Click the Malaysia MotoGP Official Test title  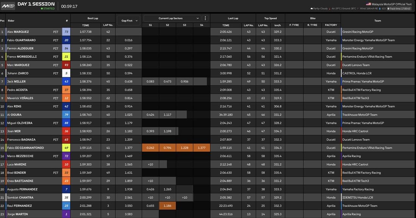click(391, 4)
